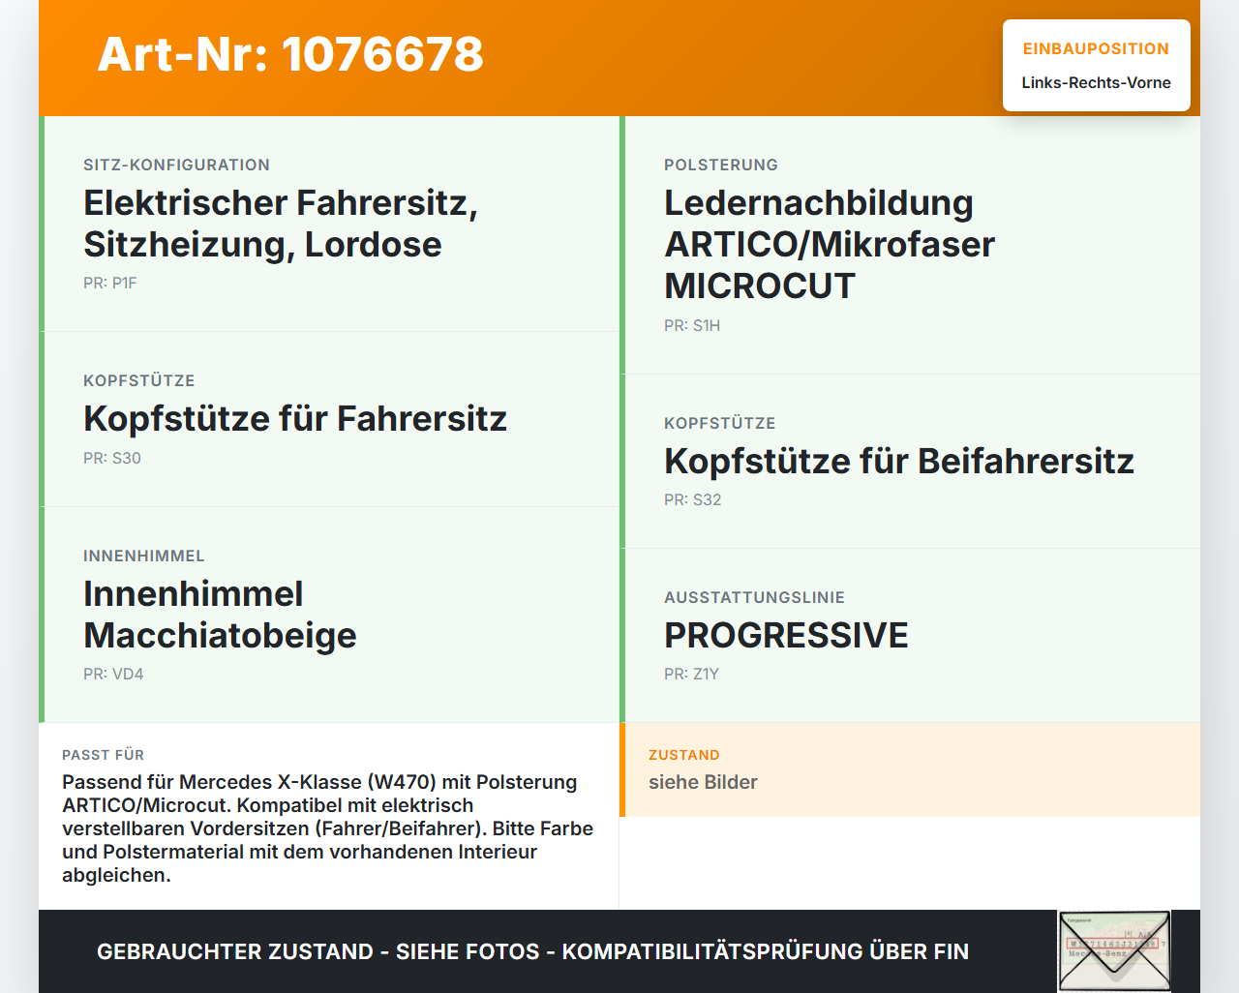Click the "POLSTERUNG" label
Image resolution: width=1239 pixels, height=993 pixels.
tap(721, 165)
